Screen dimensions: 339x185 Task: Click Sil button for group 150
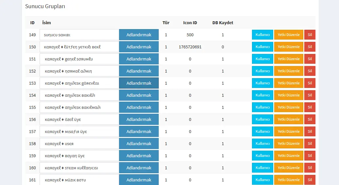310,47
